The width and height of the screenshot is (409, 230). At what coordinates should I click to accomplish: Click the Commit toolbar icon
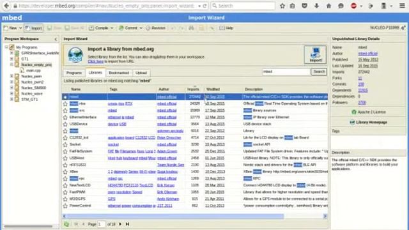[121, 28]
